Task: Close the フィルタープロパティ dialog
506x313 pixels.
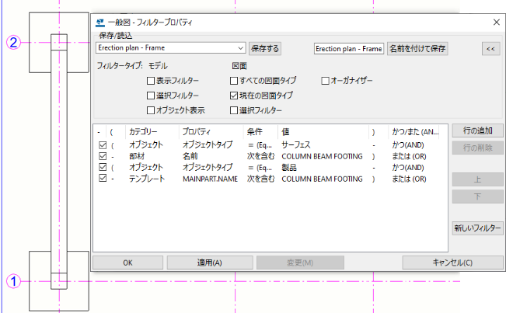Action: 495,23
